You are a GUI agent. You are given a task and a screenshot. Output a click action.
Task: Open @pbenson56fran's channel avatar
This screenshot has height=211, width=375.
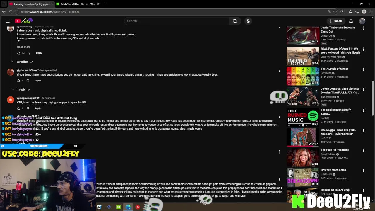11,72
